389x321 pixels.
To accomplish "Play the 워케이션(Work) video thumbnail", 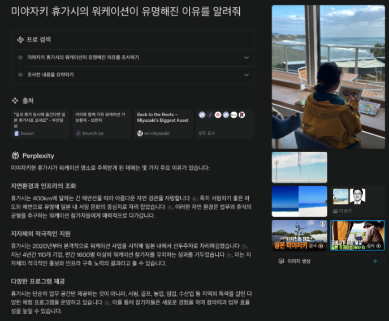I will (x=357, y=236).
